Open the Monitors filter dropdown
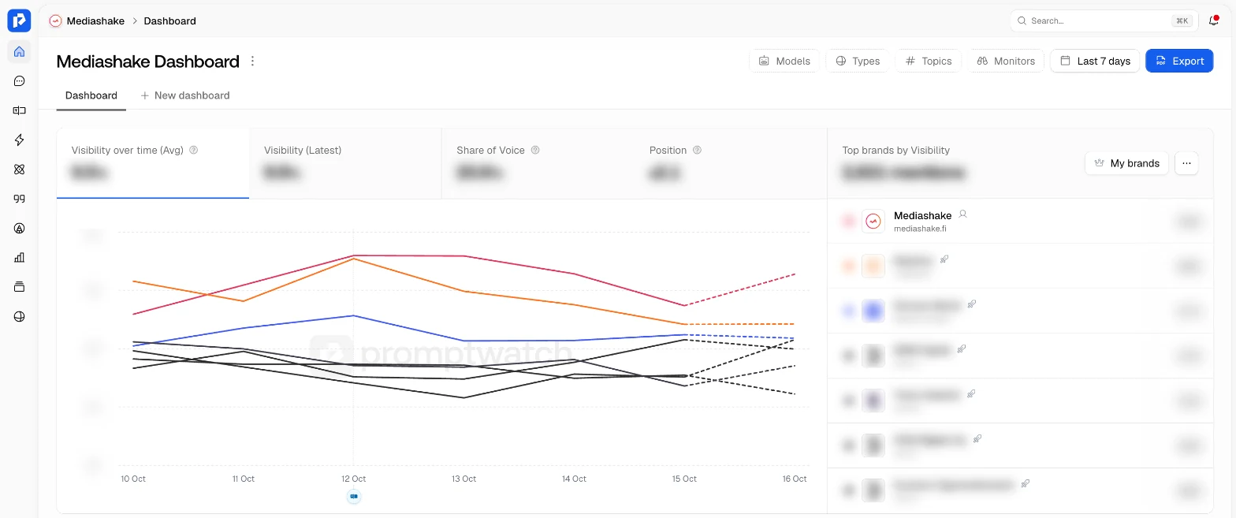Screen dimensions: 1236x518 pos(1006,61)
